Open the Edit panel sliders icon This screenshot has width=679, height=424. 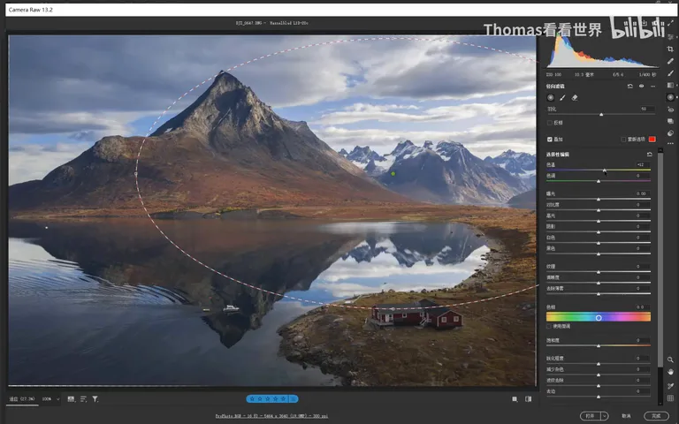coord(671,37)
